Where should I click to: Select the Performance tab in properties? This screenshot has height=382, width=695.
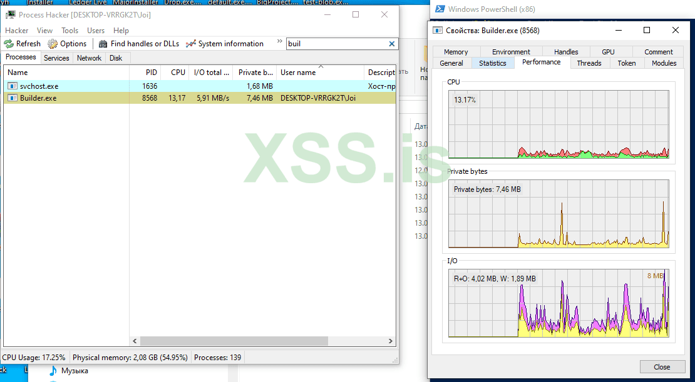click(541, 62)
